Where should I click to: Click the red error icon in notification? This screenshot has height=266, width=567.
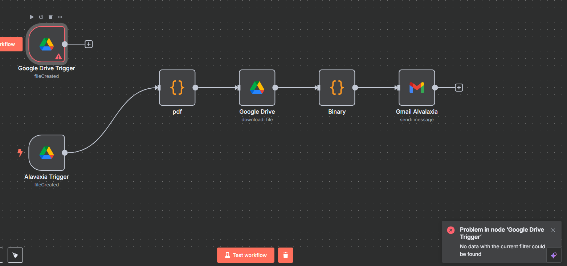pyautogui.click(x=451, y=230)
